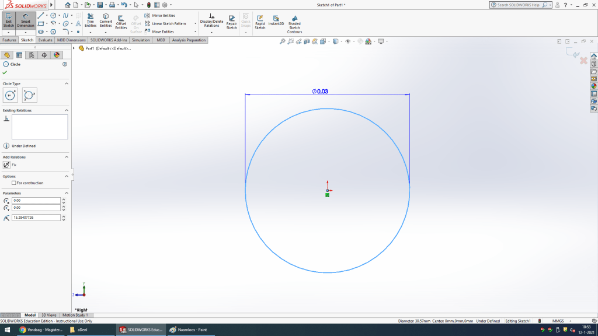
Task: Choose the Convert Entities tool
Action: [x=106, y=21]
